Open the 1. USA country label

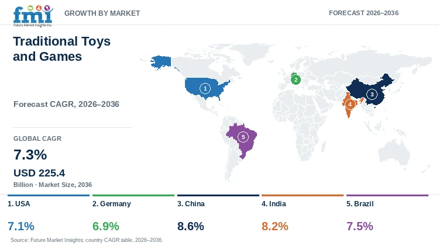click(x=19, y=204)
